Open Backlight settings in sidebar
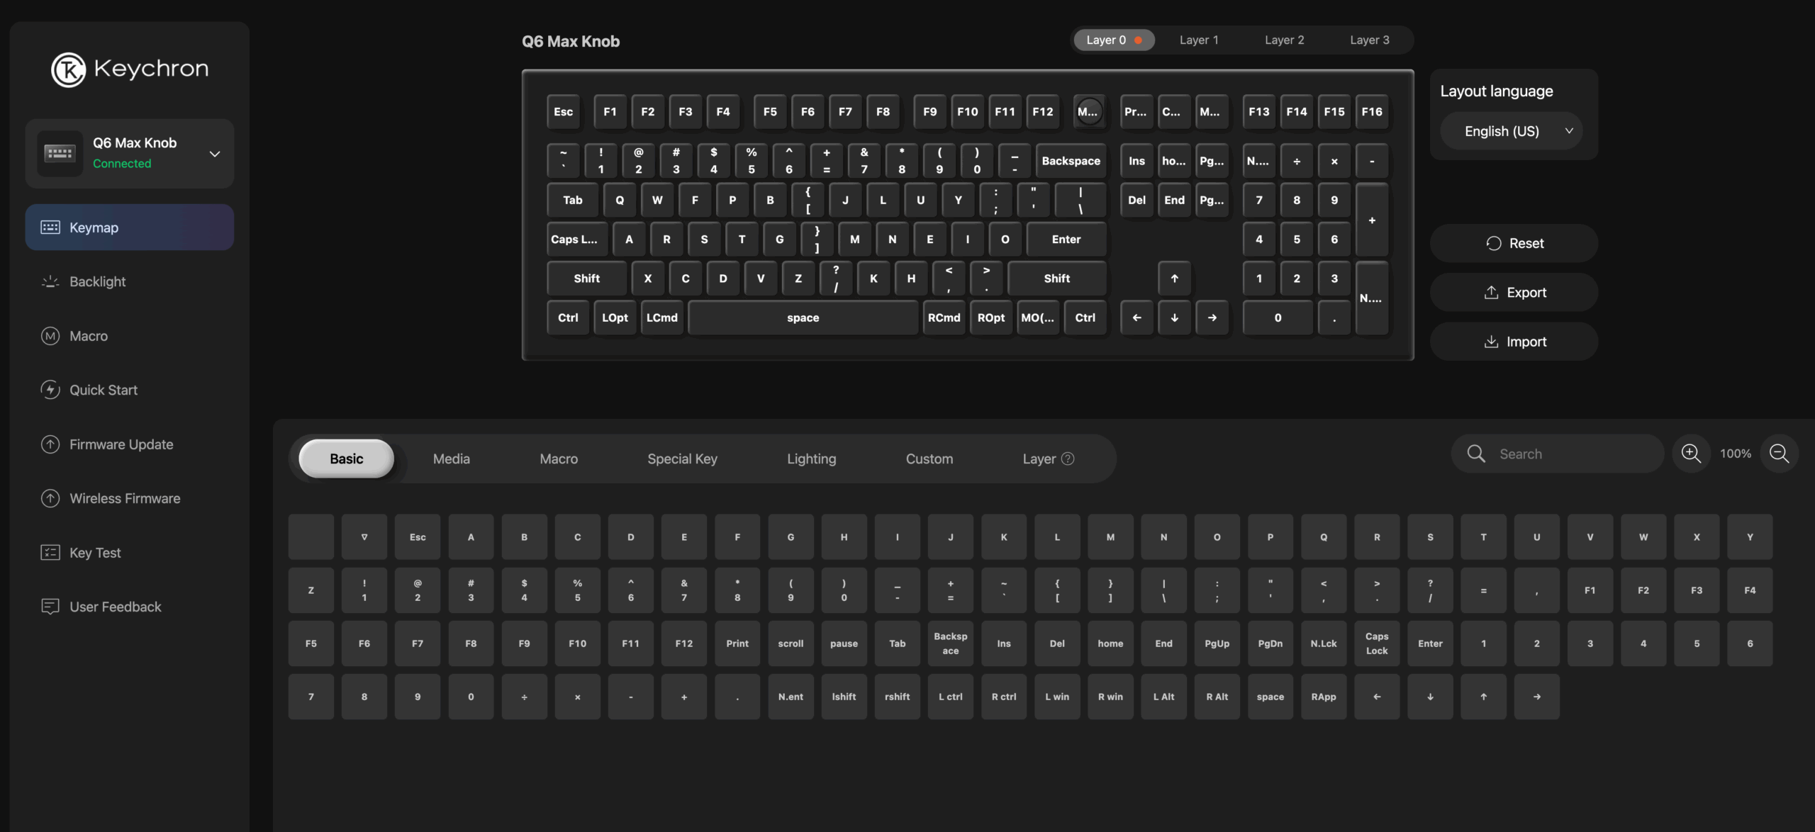The width and height of the screenshot is (1815, 832). [x=97, y=281]
